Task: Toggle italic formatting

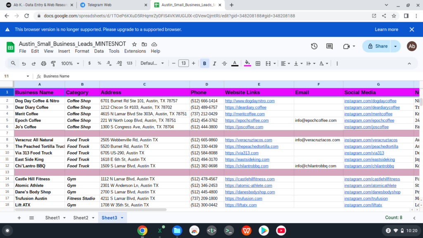Action: tap(214, 63)
